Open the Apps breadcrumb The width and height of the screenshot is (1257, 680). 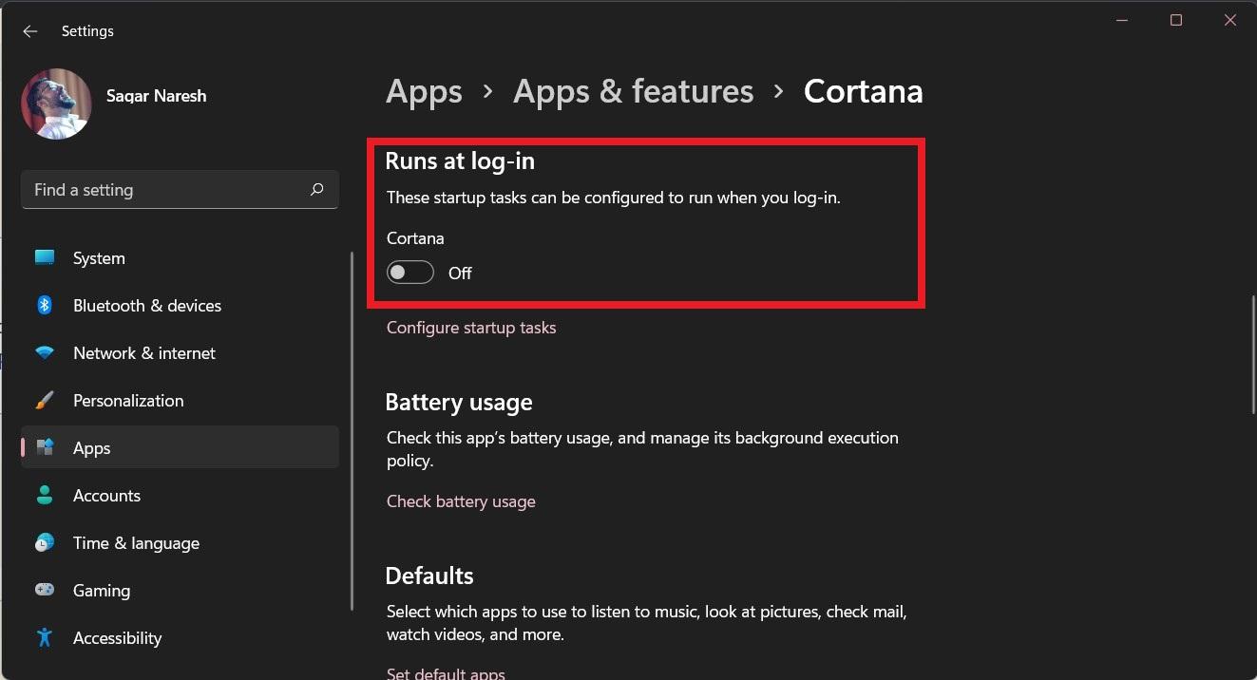(x=424, y=91)
